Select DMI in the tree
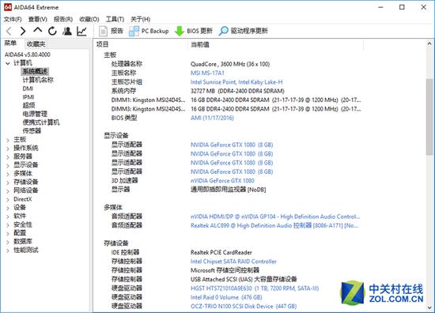The image size is (435, 313). (28, 89)
